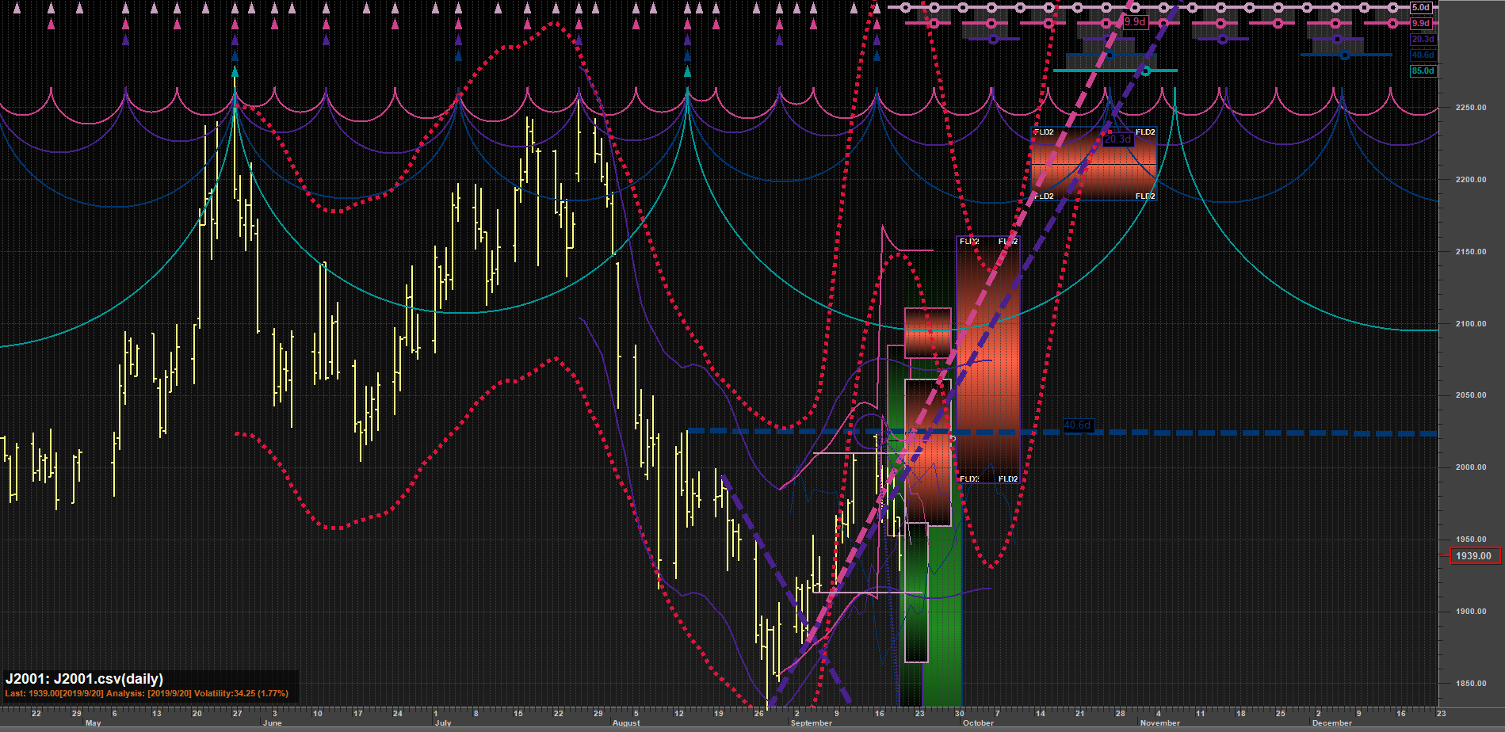Screen dimensions: 1505x732
Task: Click the 5.0d cycle legend label
Action: 1421,7
